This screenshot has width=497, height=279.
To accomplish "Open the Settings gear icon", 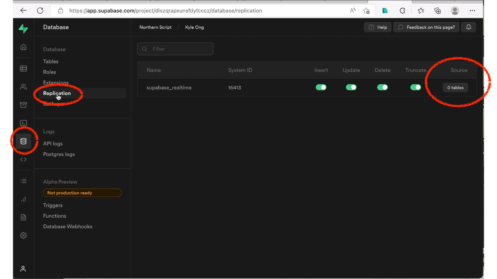I will pyautogui.click(x=23, y=235).
